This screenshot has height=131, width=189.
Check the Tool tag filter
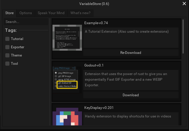coord(7,64)
